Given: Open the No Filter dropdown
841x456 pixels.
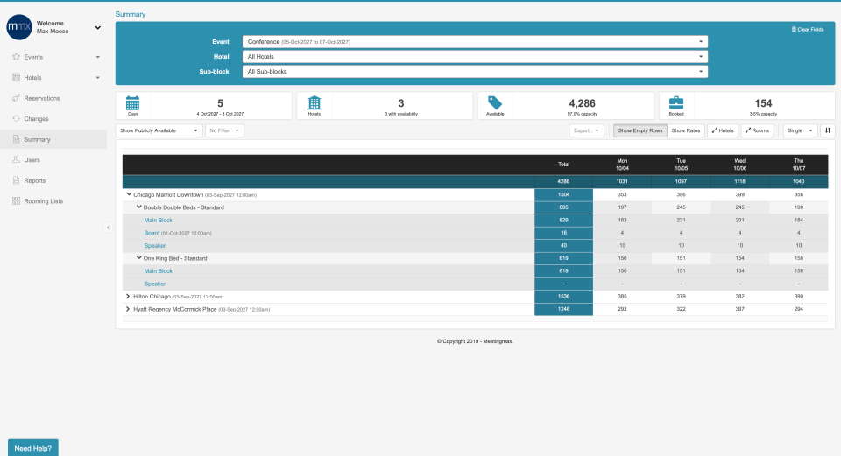Looking at the screenshot, I should [x=224, y=130].
